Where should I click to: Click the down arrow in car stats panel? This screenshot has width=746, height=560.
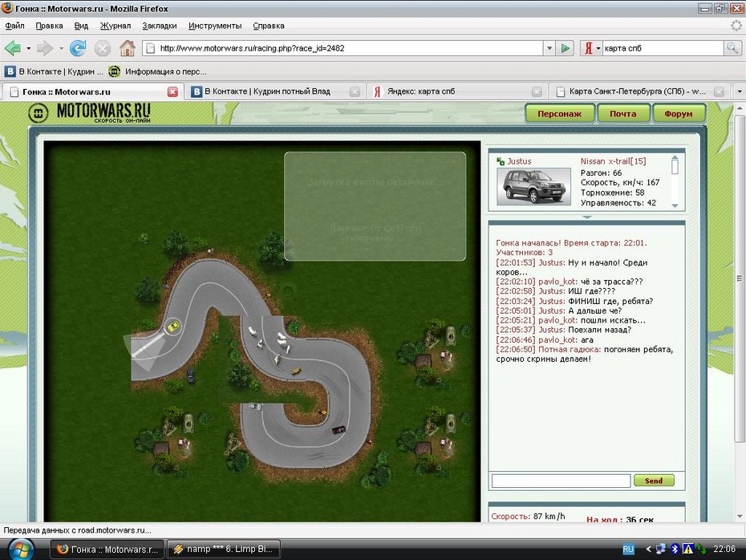(675, 205)
